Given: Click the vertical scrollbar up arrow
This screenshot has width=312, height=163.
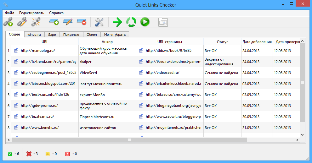Looking at the screenshot, I should click(303, 41).
